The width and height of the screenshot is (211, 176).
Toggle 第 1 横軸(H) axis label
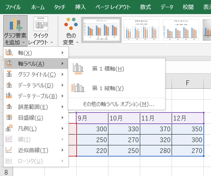pyautogui.click(x=117, y=69)
